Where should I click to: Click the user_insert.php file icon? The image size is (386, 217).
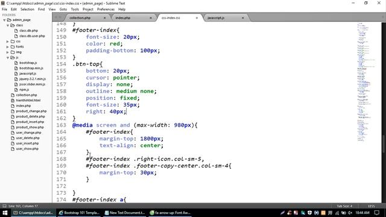click(x=13, y=143)
